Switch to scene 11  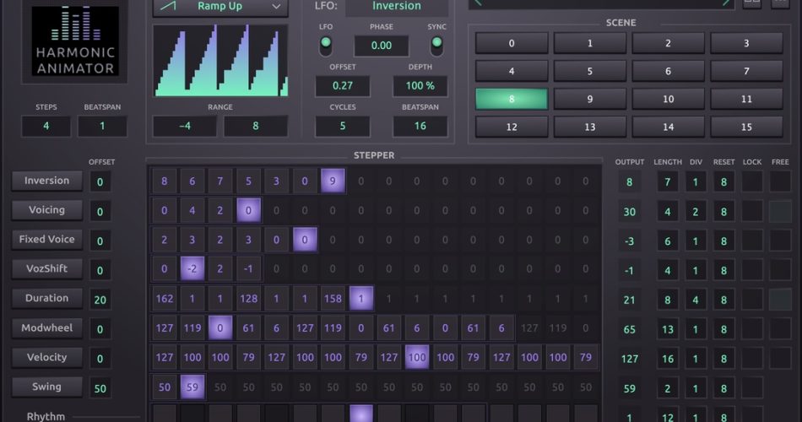click(746, 100)
